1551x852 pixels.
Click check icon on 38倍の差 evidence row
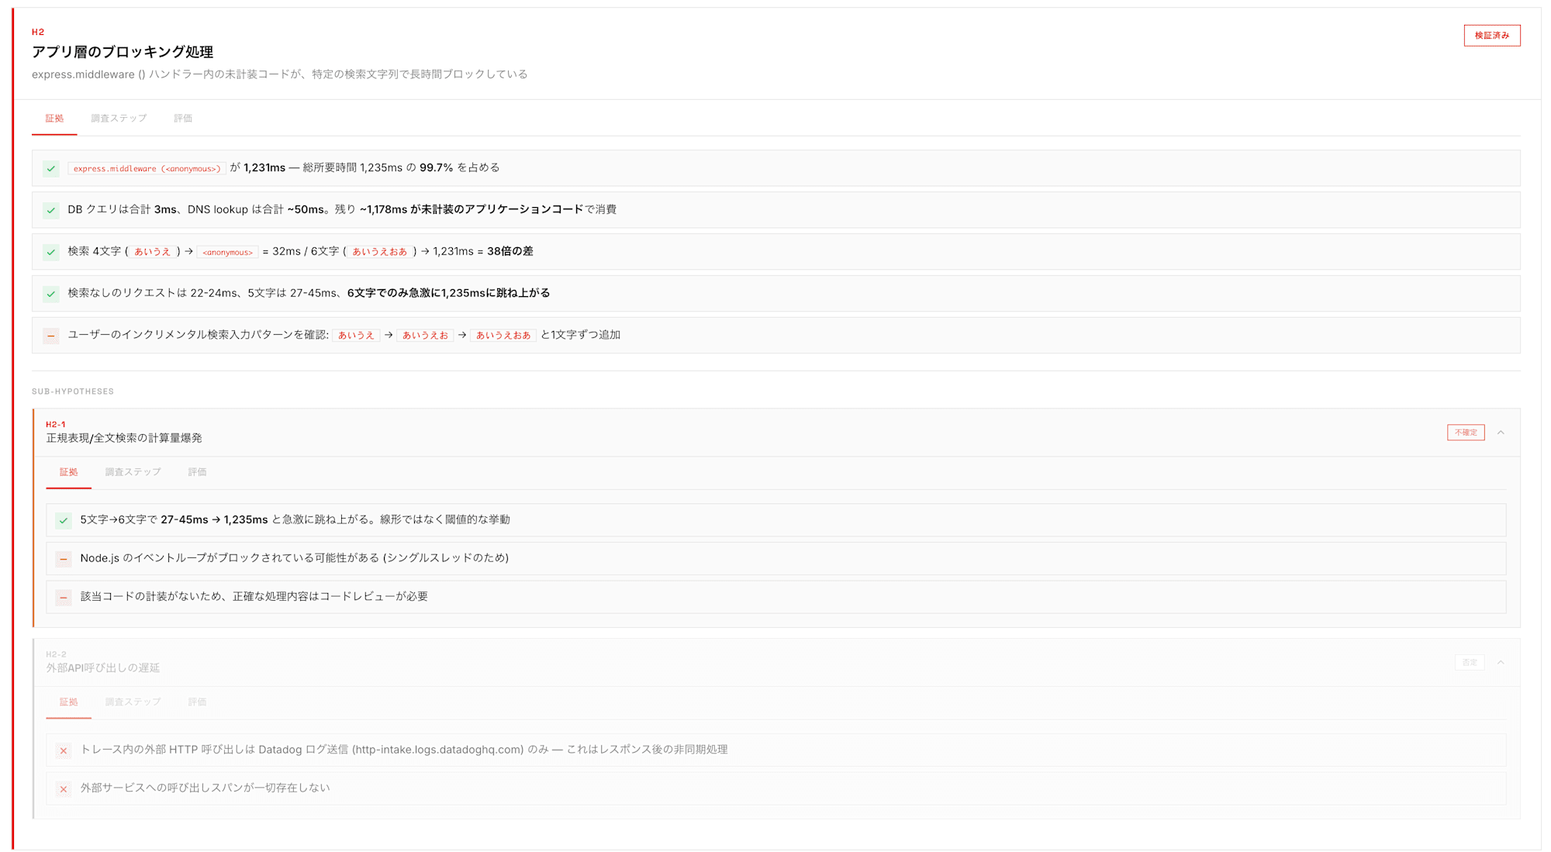click(51, 252)
